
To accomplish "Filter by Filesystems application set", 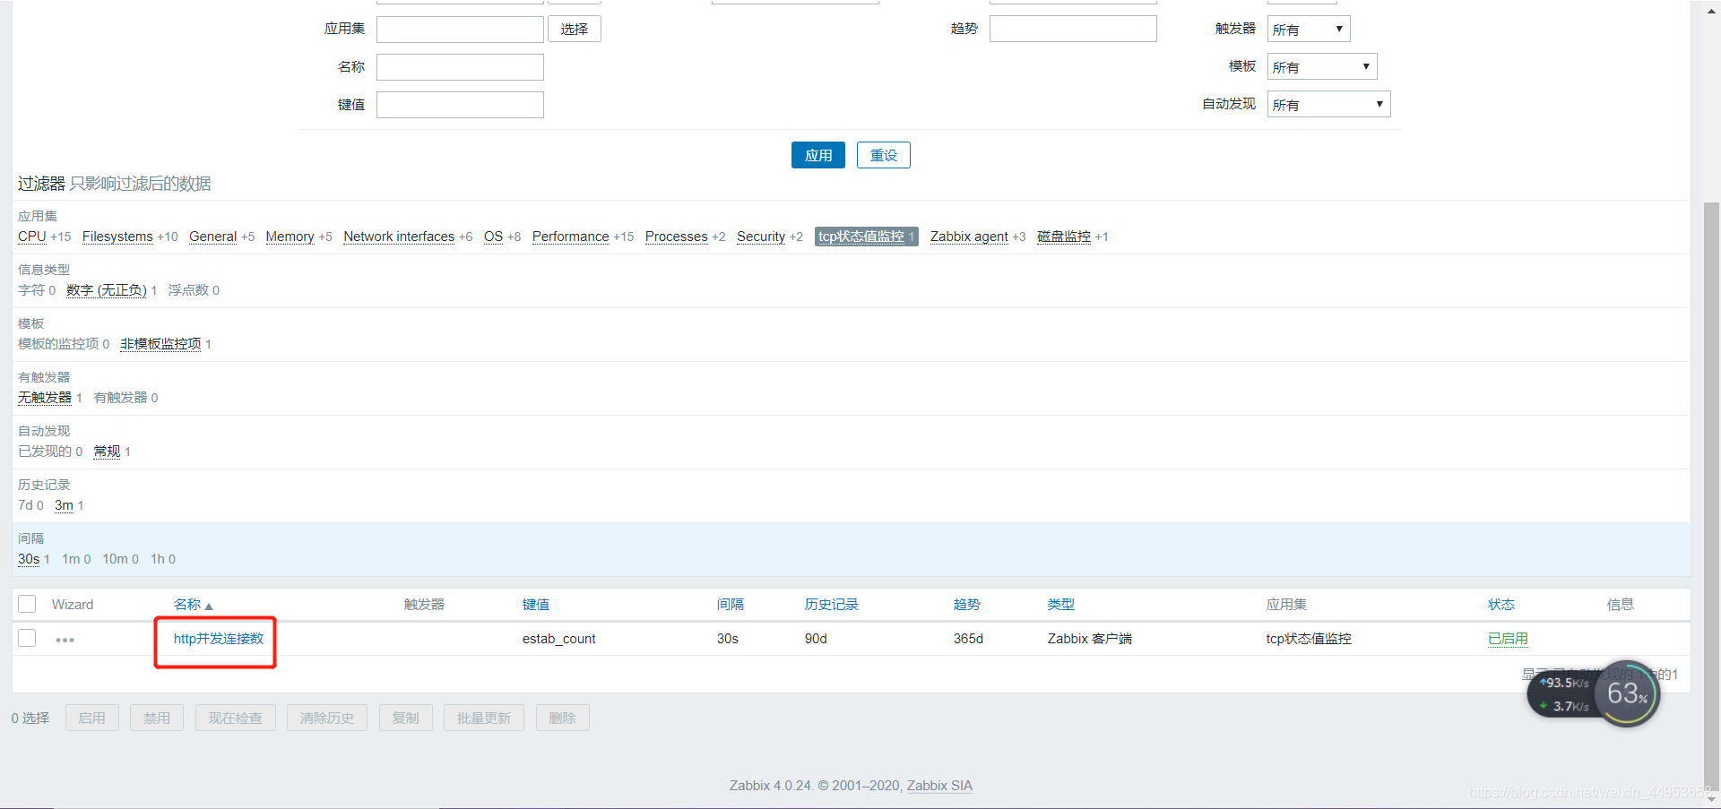I will pyautogui.click(x=117, y=237).
